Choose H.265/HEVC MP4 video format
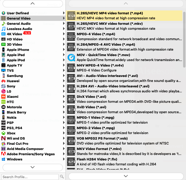 (124, 16)
